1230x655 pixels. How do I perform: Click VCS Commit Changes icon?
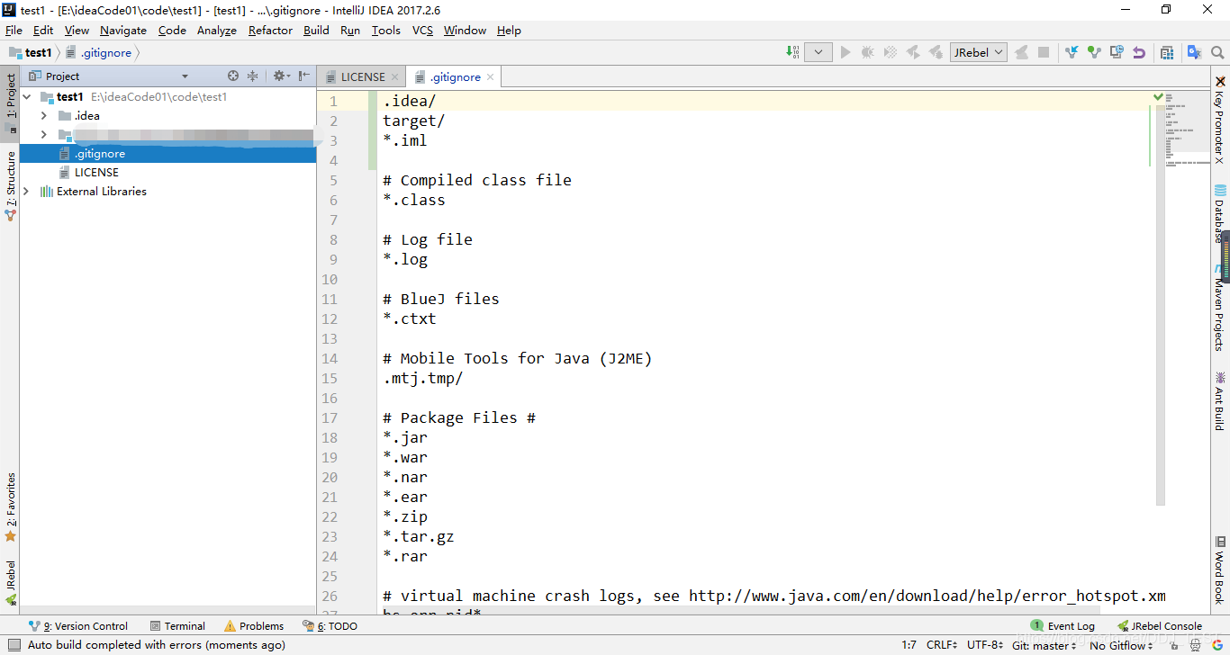click(1094, 52)
